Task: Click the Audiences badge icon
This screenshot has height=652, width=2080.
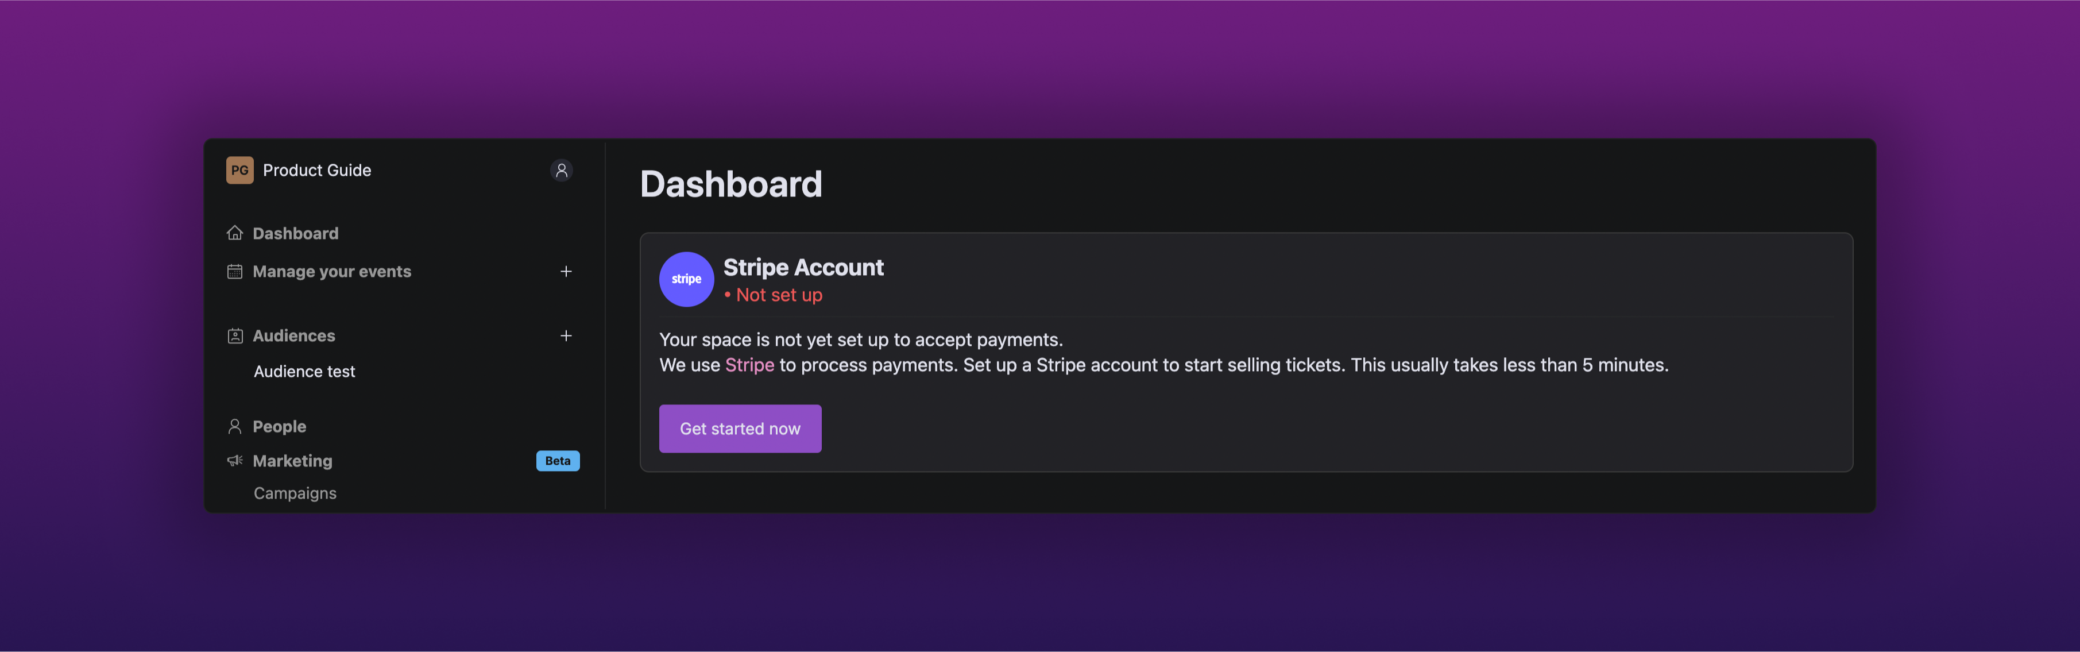Action: [x=235, y=335]
